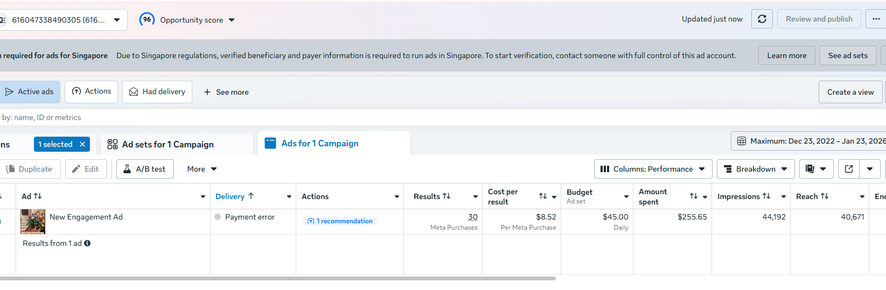
Task: Expand the Columns: Performance dropdown
Action: pyautogui.click(x=653, y=169)
